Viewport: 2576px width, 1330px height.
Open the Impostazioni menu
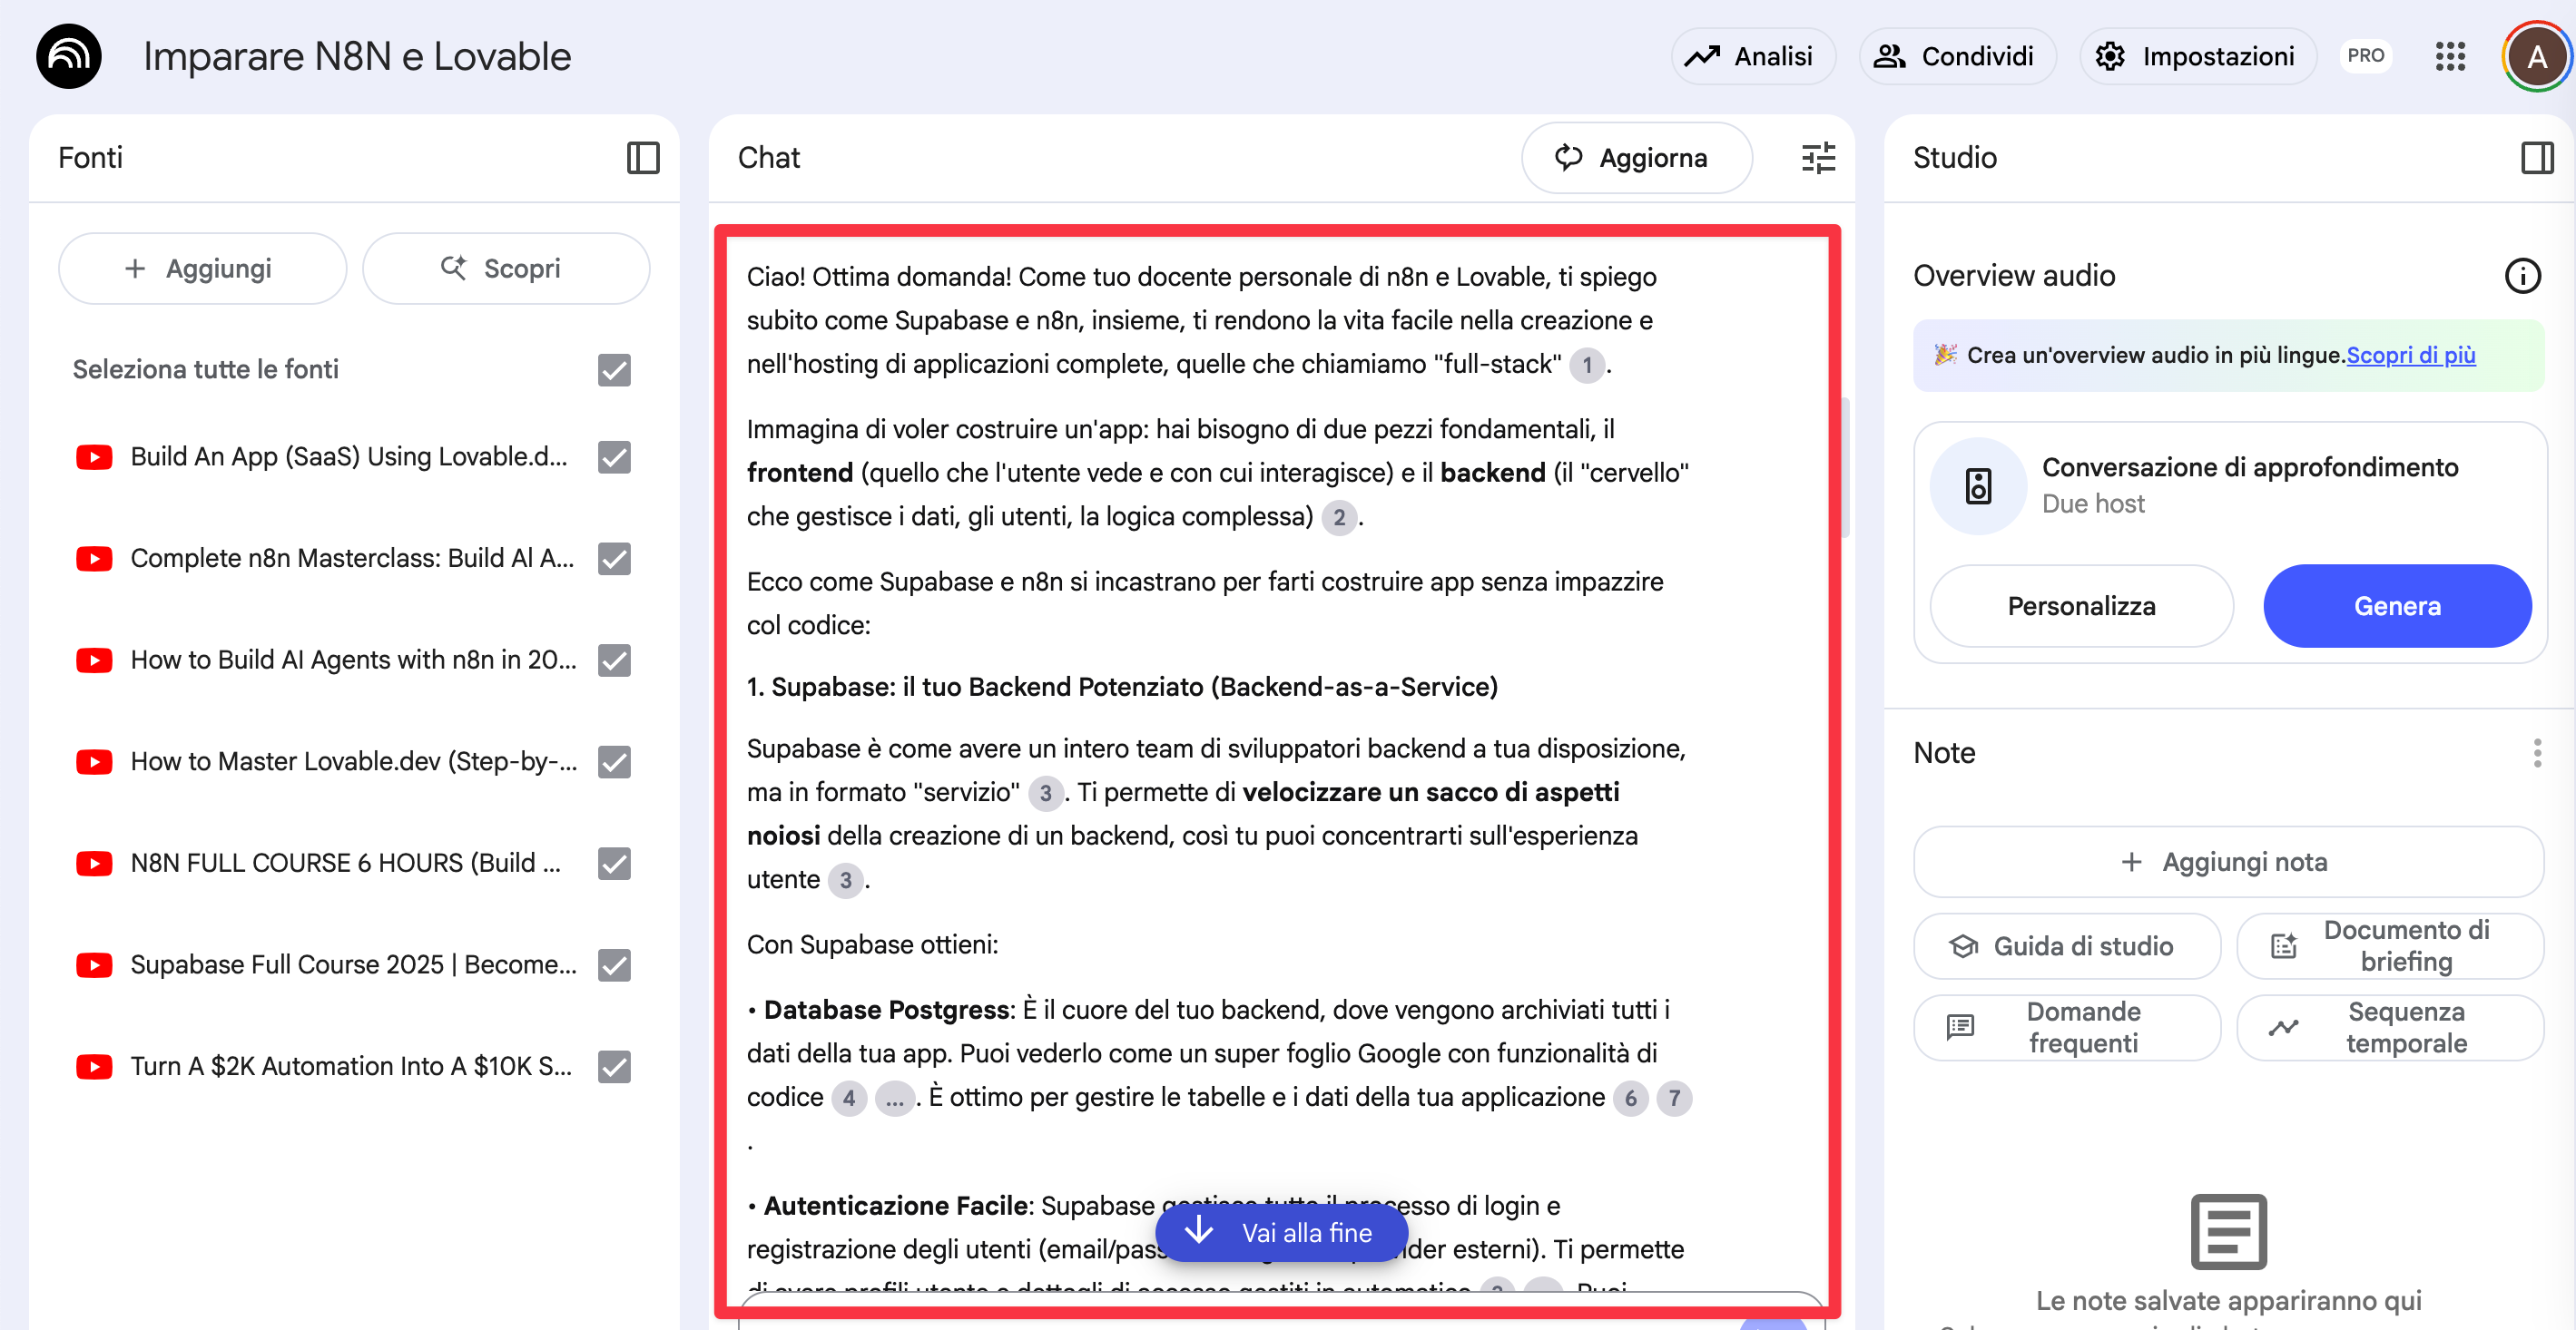[x=2197, y=57]
